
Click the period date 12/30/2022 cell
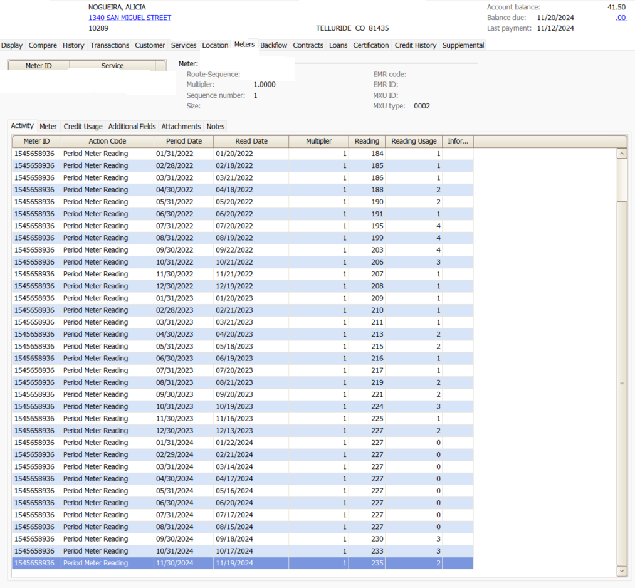pos(184,286)
